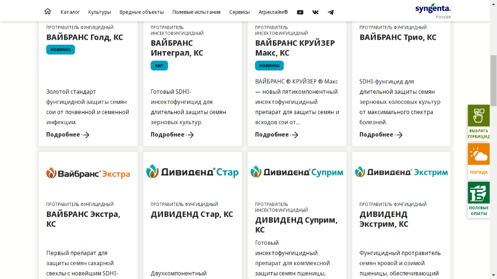Expand the Вредные объекты menu

pyautogui.click(x=142, y=12)
